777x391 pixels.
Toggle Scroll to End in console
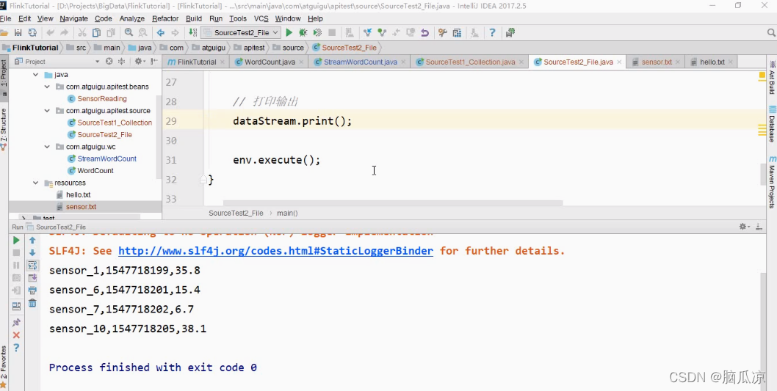(32, 277)
